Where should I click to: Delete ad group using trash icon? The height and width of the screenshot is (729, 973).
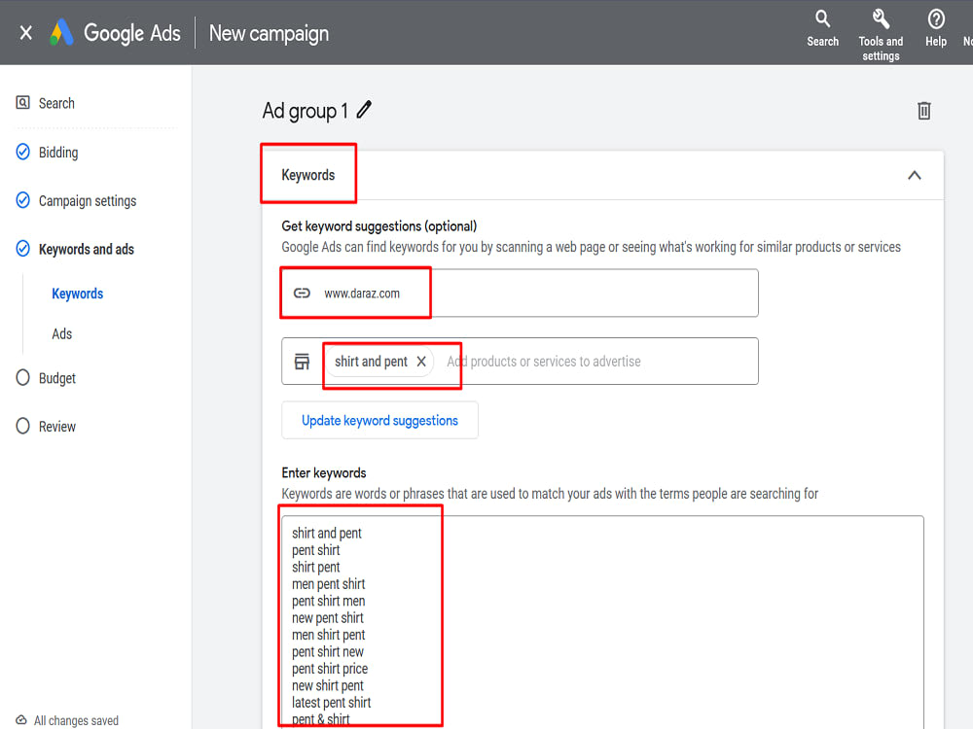tap(924, 111)
